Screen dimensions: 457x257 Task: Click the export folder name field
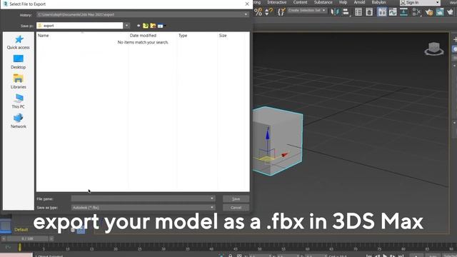[80, 26]
